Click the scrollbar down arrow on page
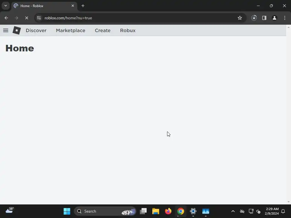Image resolution: width=291 pixels, height=218 pixels. pos(288,202)
